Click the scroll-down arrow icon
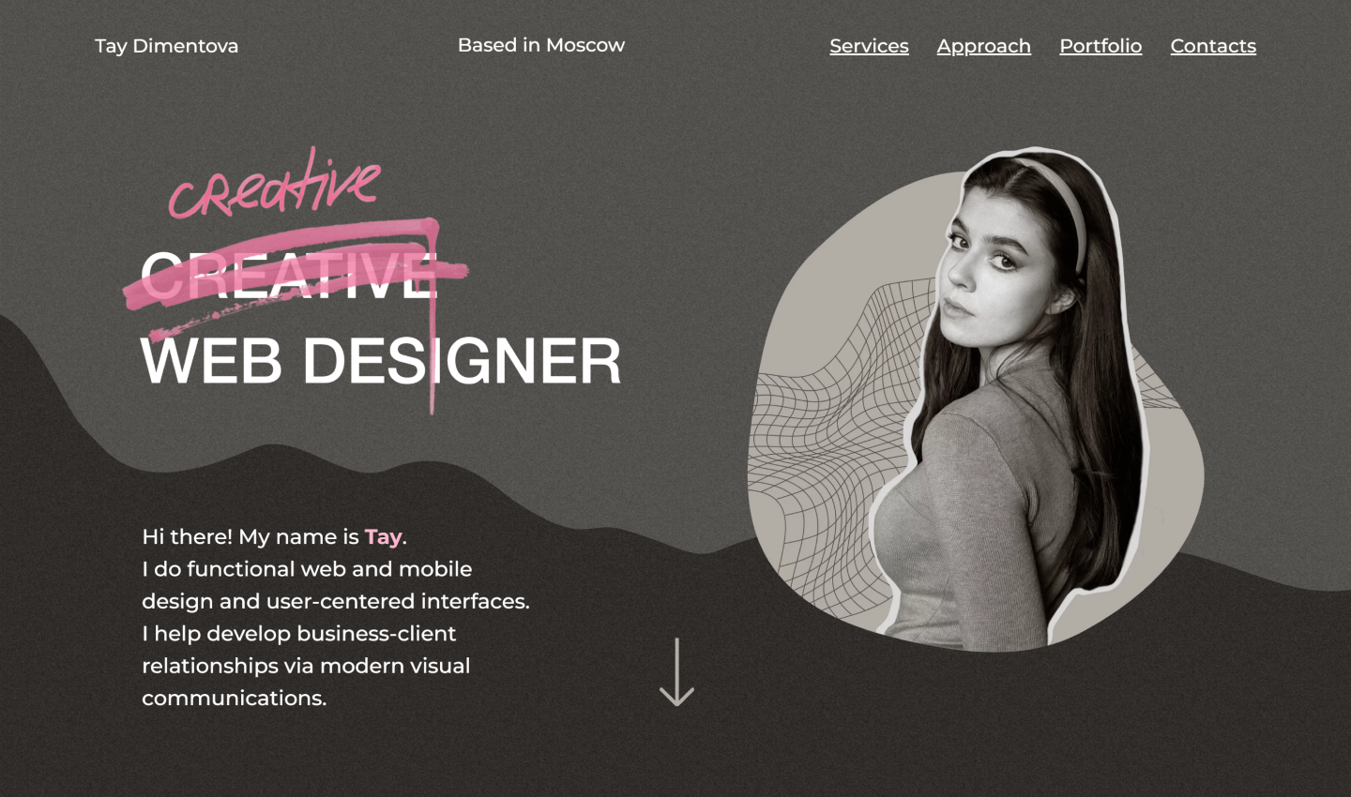Screen dimensions: 1351x797 click(676, 672)
